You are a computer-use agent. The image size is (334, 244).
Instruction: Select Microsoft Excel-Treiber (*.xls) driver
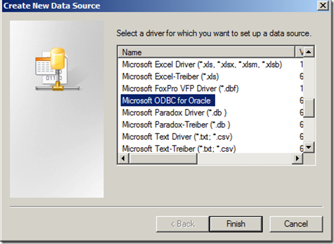170,77
